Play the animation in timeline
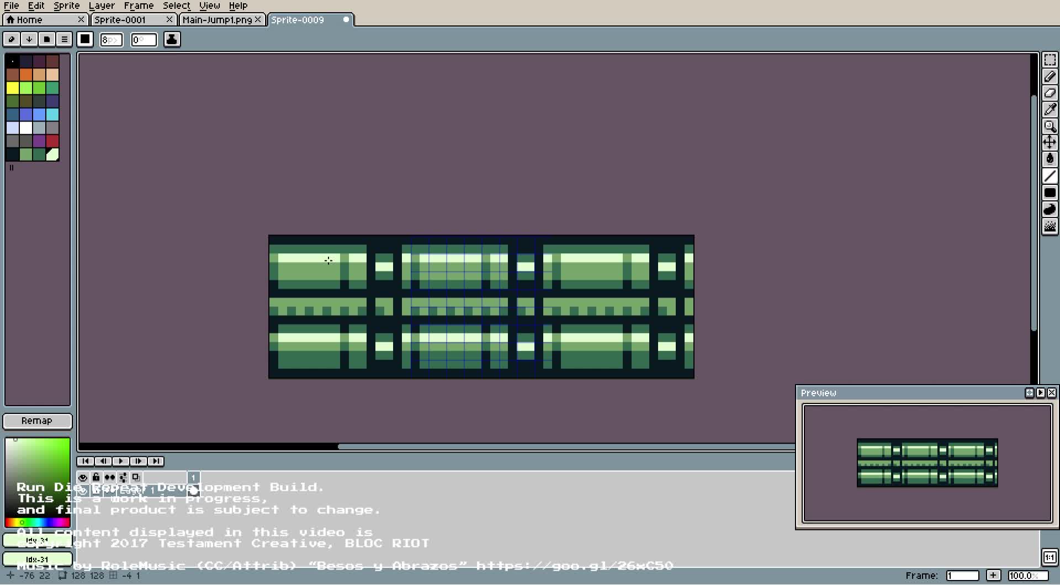 [120, 461]
